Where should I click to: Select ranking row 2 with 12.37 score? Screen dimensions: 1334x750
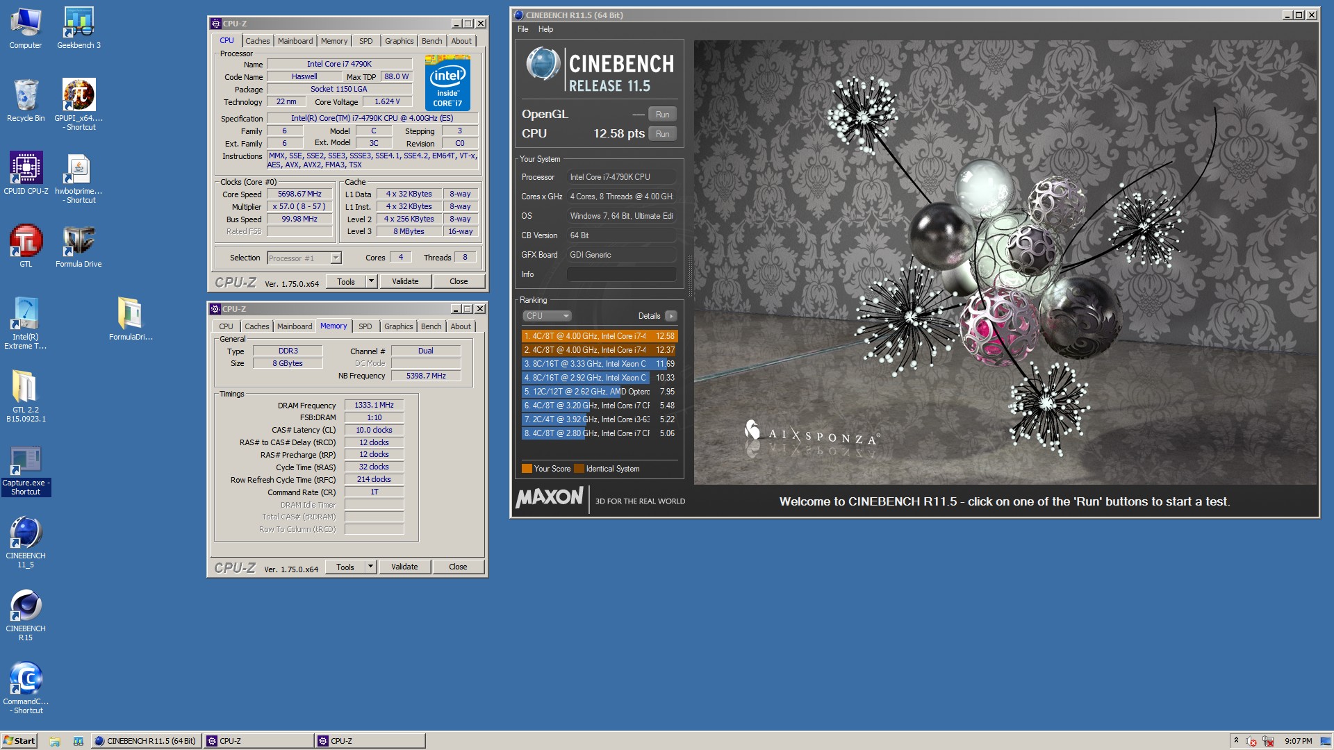pyautogui.click(x=599, y=350)
